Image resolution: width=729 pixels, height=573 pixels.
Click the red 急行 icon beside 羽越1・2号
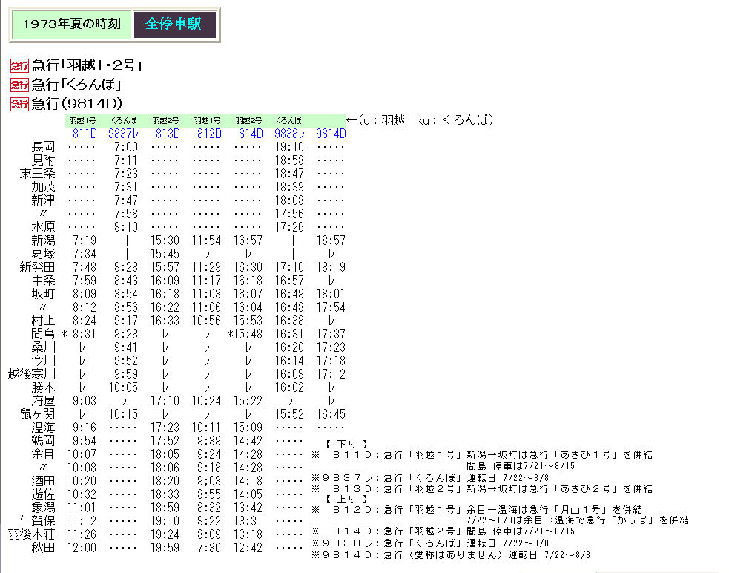(19, 65)
